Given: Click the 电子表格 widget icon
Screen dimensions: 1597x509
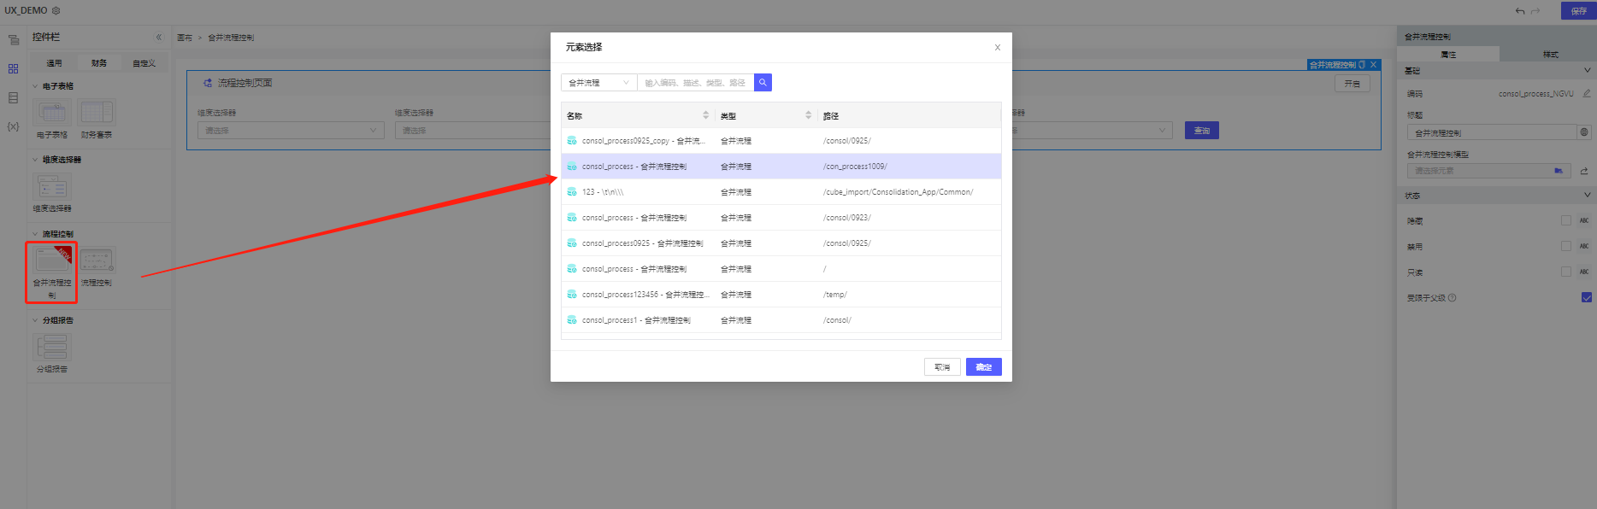Looking at the screenshot, I should [x=52, y=113].
